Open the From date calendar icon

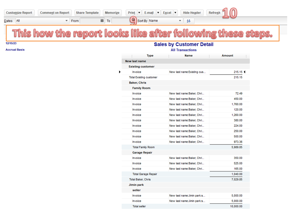[102, 21]
